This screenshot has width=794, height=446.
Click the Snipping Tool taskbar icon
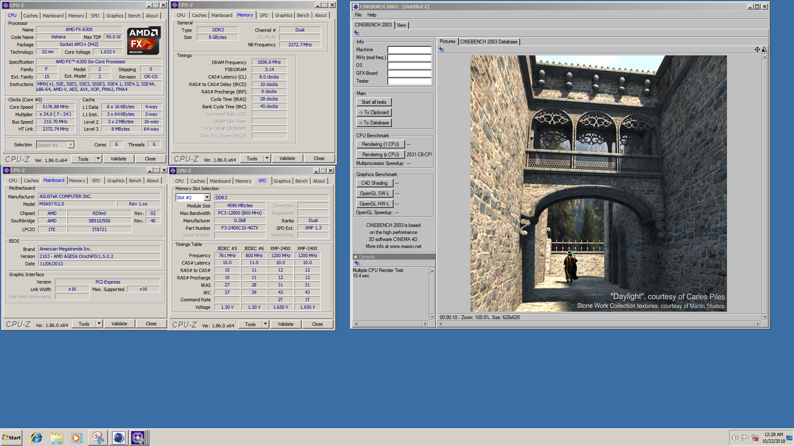coord(98,438)
